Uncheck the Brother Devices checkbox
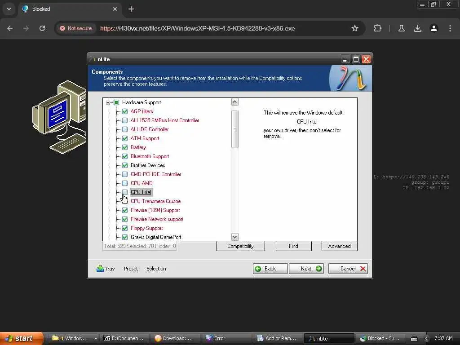 click(125, 165)
